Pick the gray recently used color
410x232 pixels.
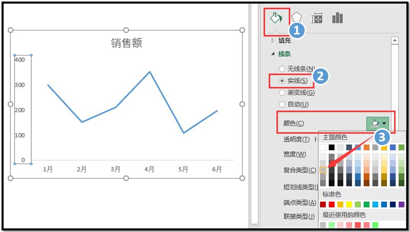click(x=323, y=225)
